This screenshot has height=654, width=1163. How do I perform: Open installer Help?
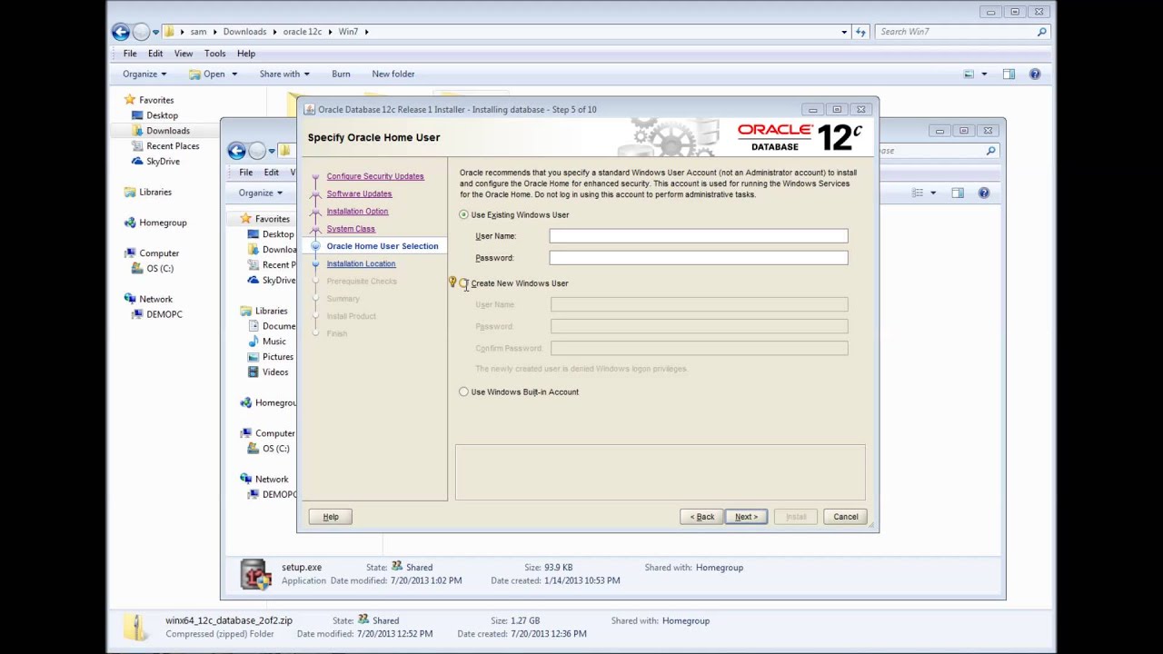pos(331,517)
